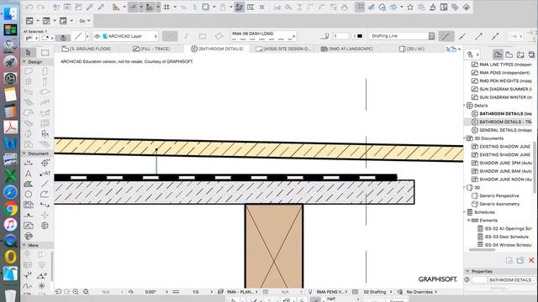Click the black pen color swatch
Viewport: 538px width, 302px height.
tap(360, 36)
